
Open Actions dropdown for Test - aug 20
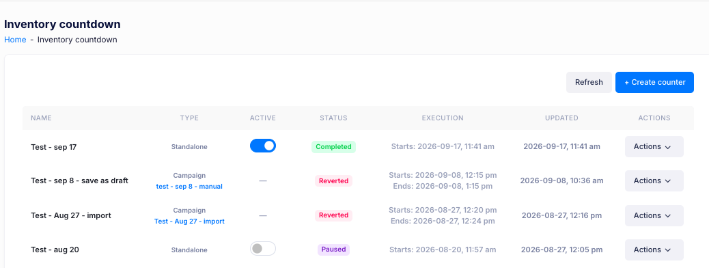pyautogui.click(x=654, y=250)
